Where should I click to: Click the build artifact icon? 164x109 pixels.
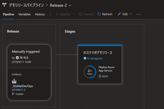point(14,81)
